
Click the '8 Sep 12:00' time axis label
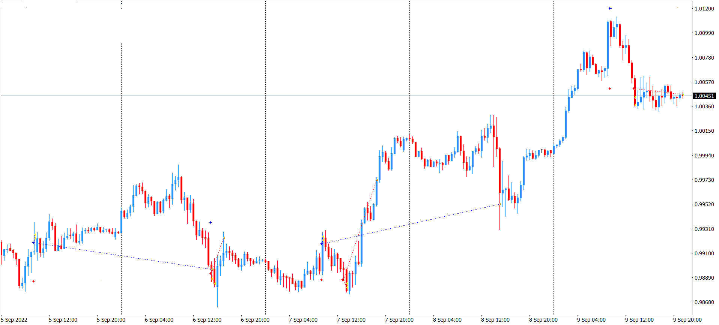click(x=495, y=320)
